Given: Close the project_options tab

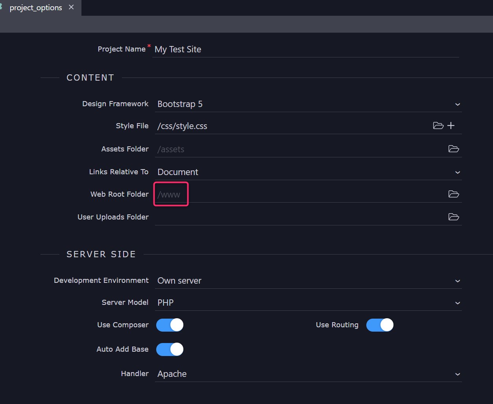Looking at the screenshot, I should click(x=71, y=7).
